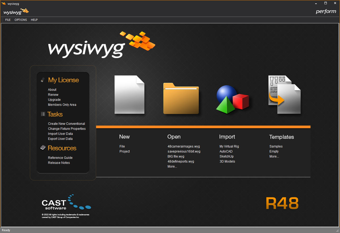This screenshot has width=340, height=233.
Task: Click the blank document New icon
Action: point(129,95)
